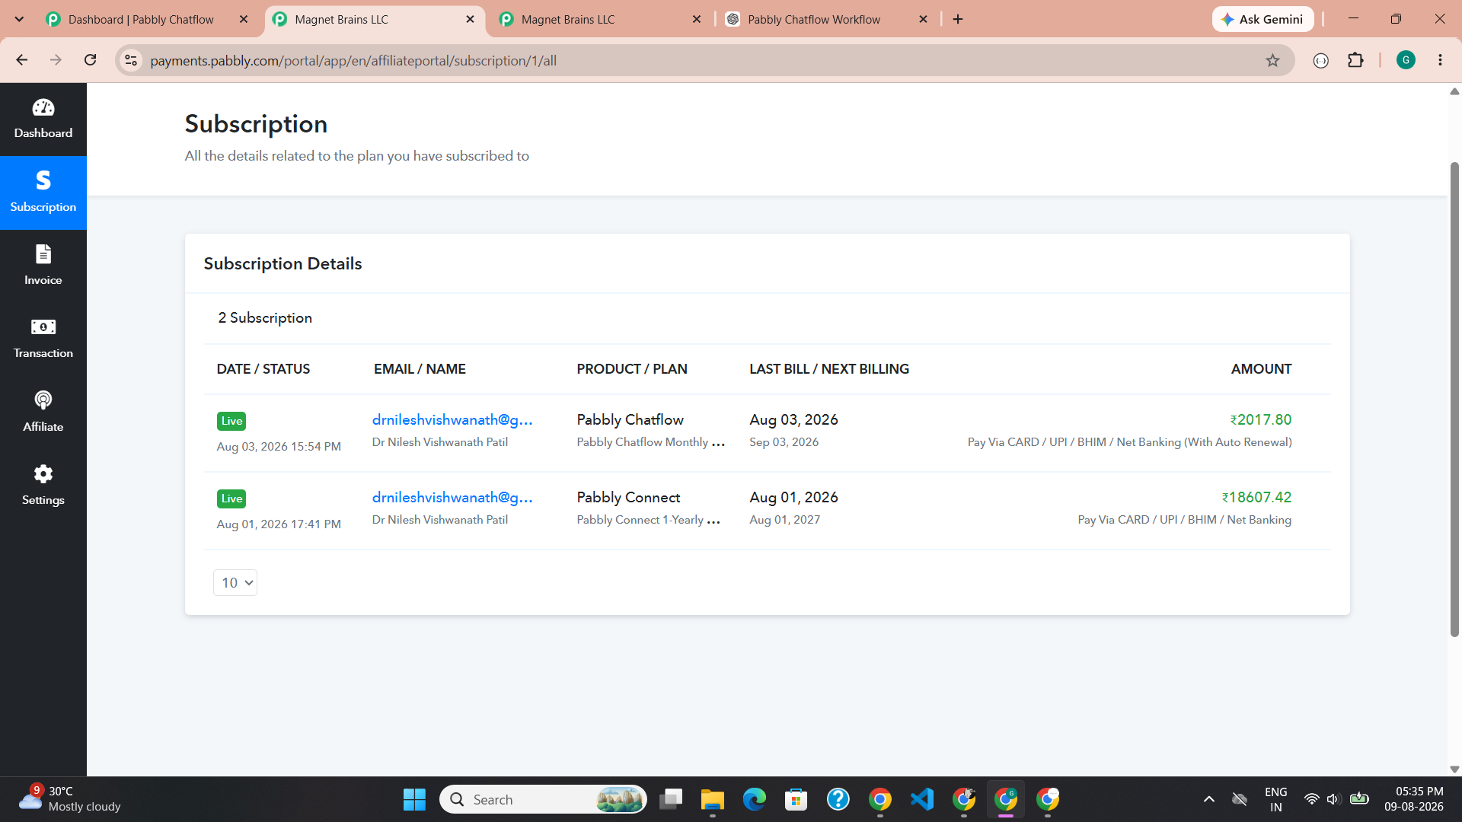
Task: Open the tab search chevron
Action: pyautogui.click(x=19, y=19)
